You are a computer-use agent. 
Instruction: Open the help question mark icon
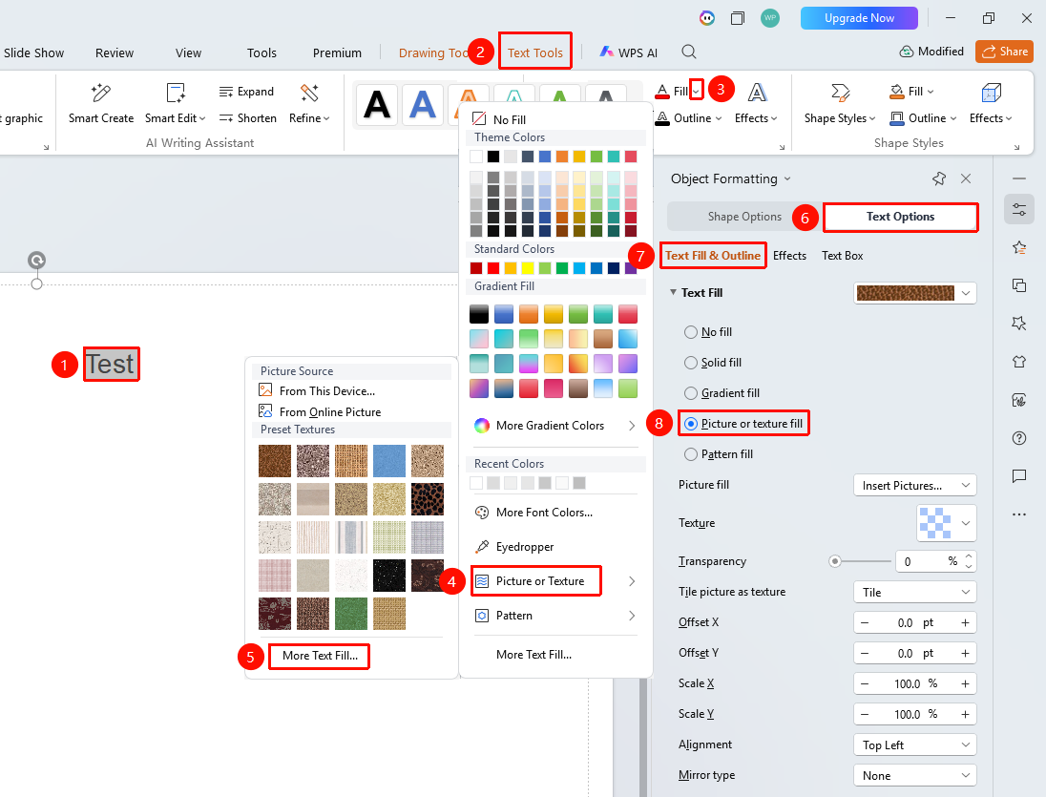[1018, 438]
